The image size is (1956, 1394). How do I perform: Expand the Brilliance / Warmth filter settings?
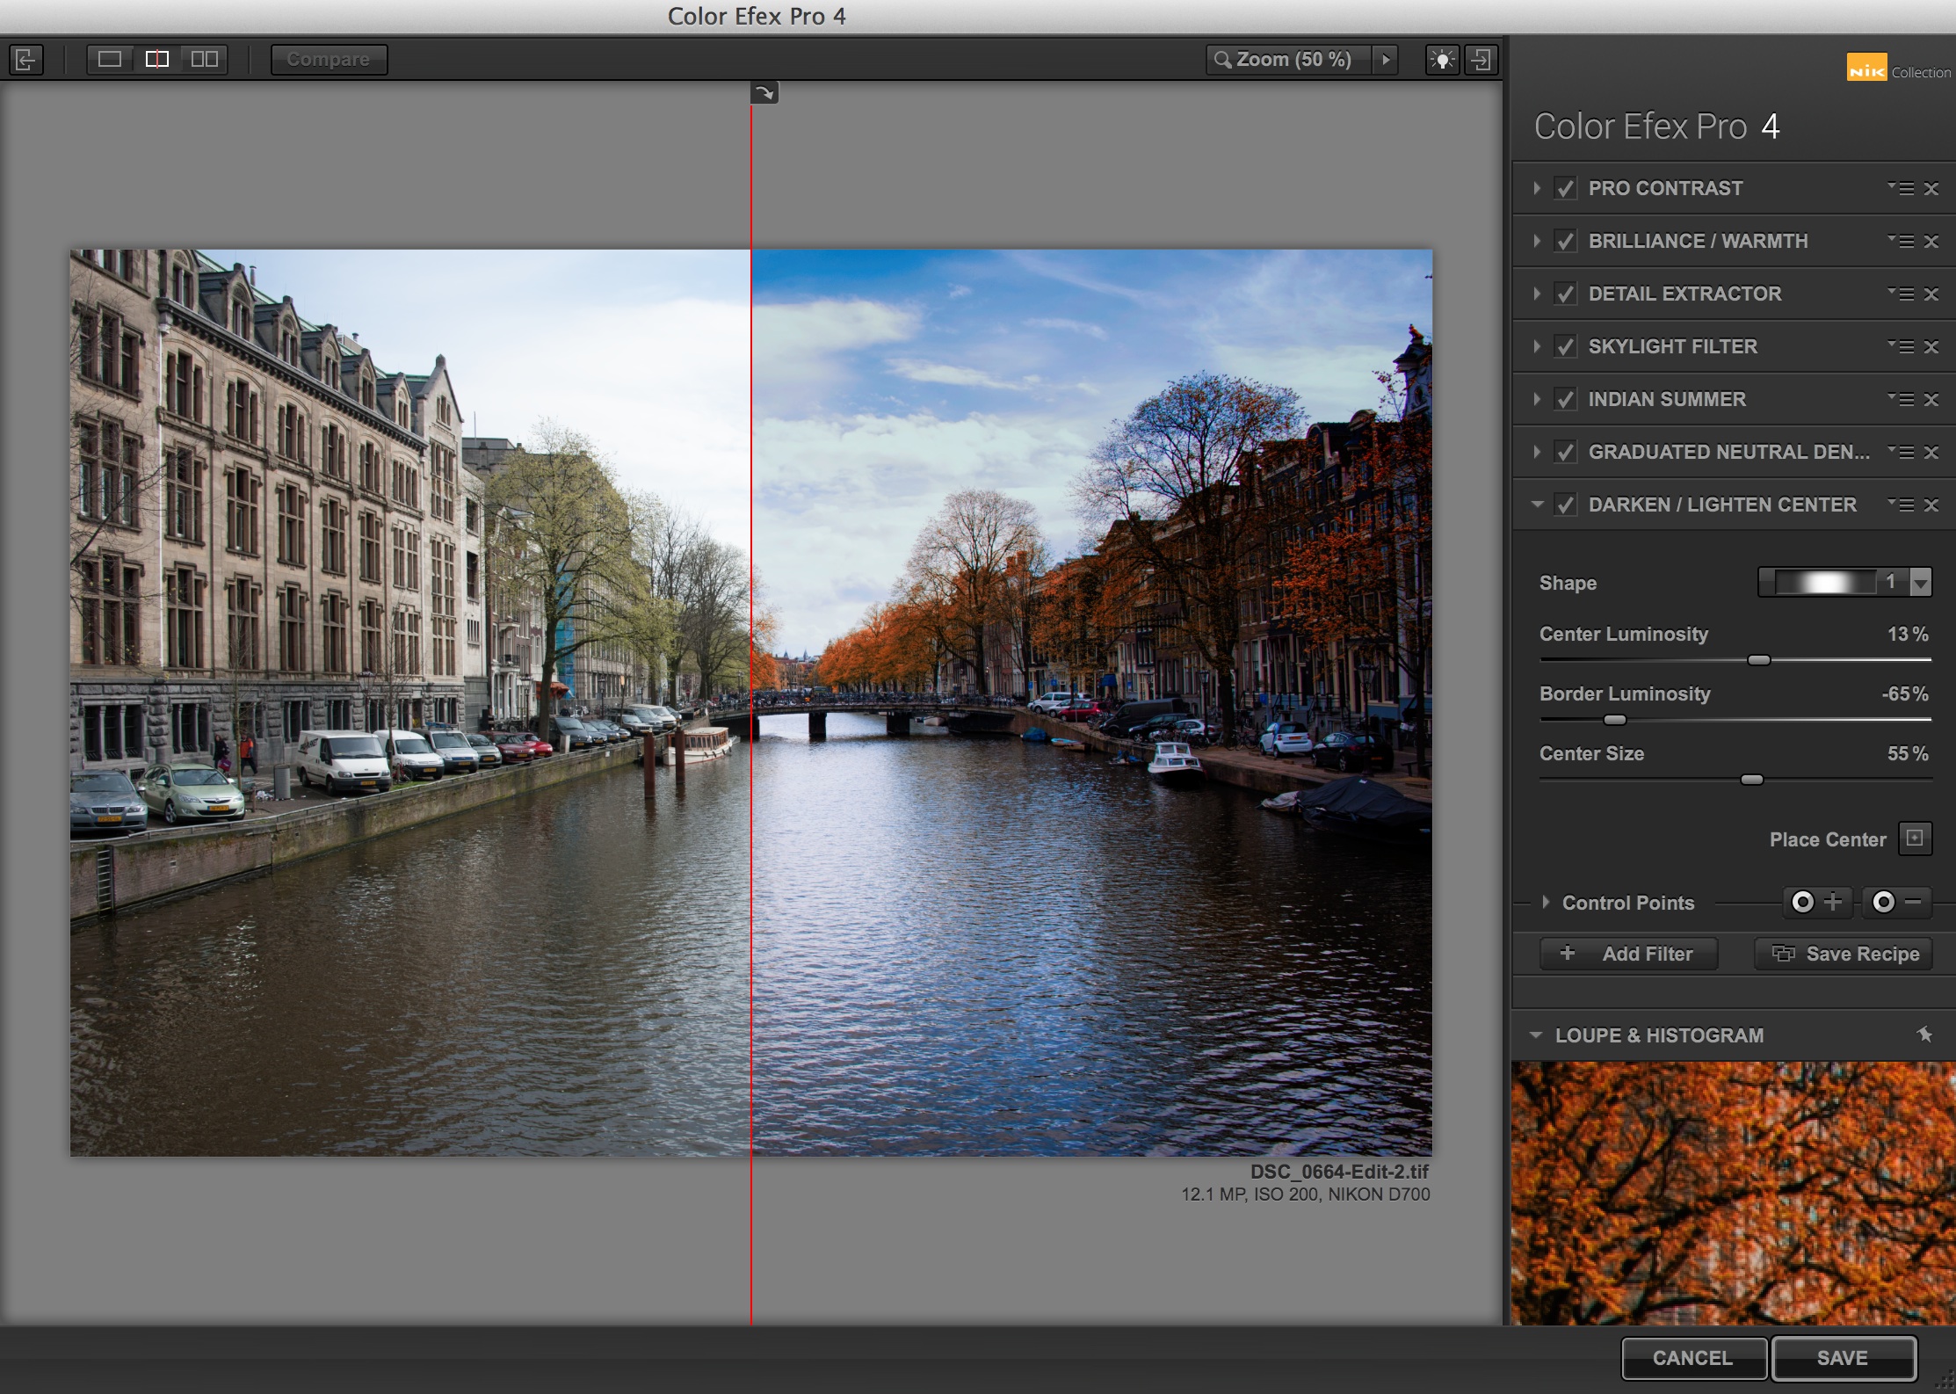tap(1537, 241)
